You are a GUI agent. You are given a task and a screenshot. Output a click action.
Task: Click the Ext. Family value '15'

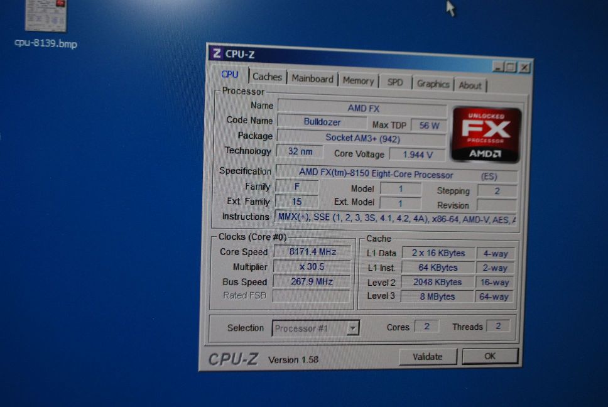pyautogui.click(x=296, y=202)
